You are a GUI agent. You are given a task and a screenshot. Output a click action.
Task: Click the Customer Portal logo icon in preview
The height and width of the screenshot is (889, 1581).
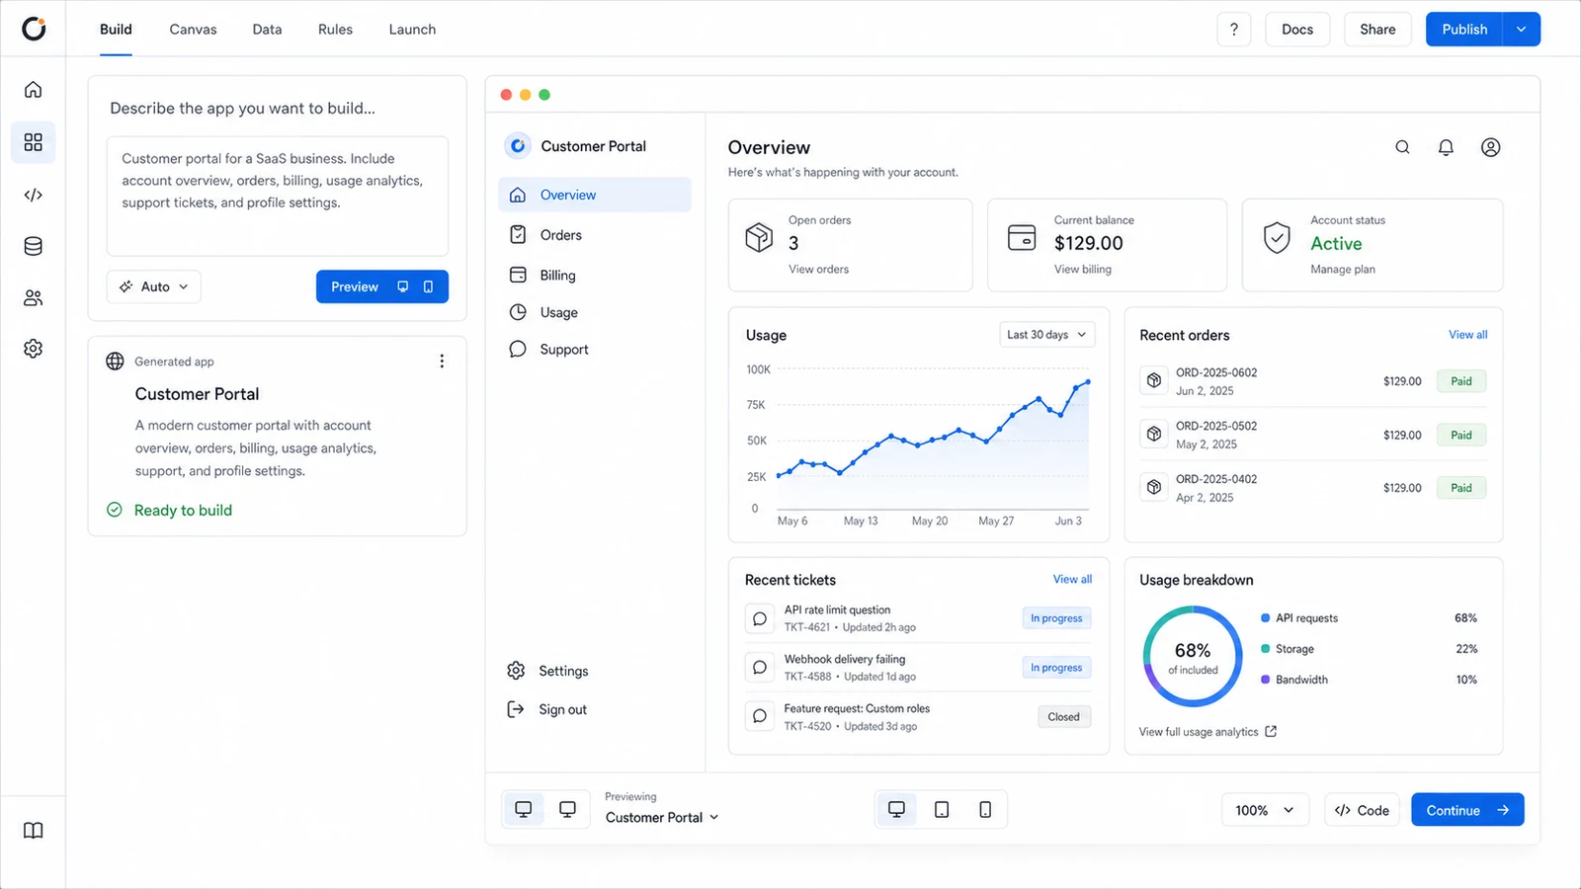click(518, 146)
